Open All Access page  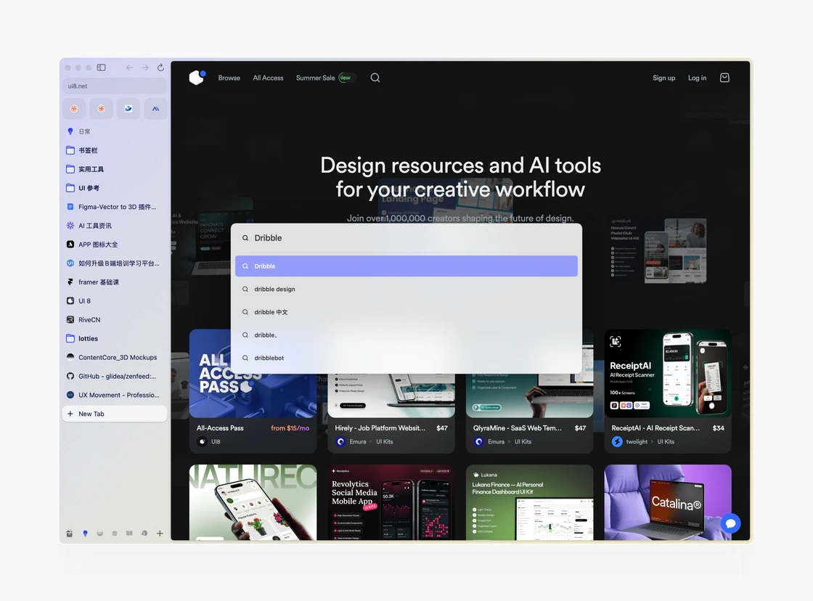[x=268, y=78]
